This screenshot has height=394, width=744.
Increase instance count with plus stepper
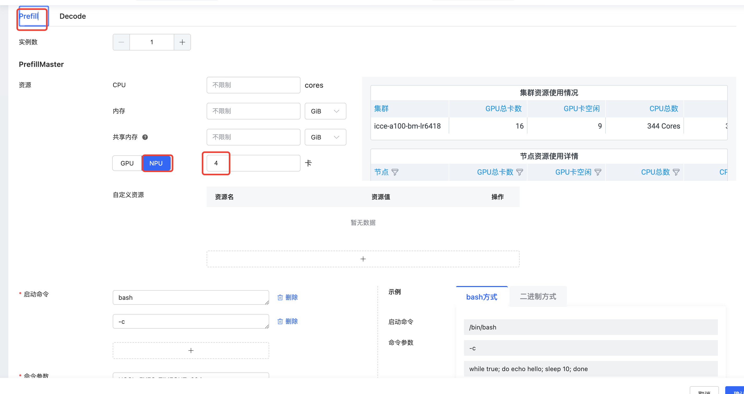click(182, 42)
